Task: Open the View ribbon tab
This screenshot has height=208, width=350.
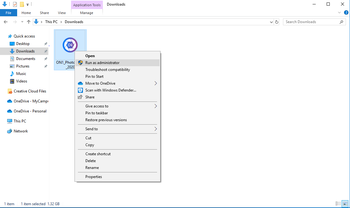Action: (x=62, y=13)
